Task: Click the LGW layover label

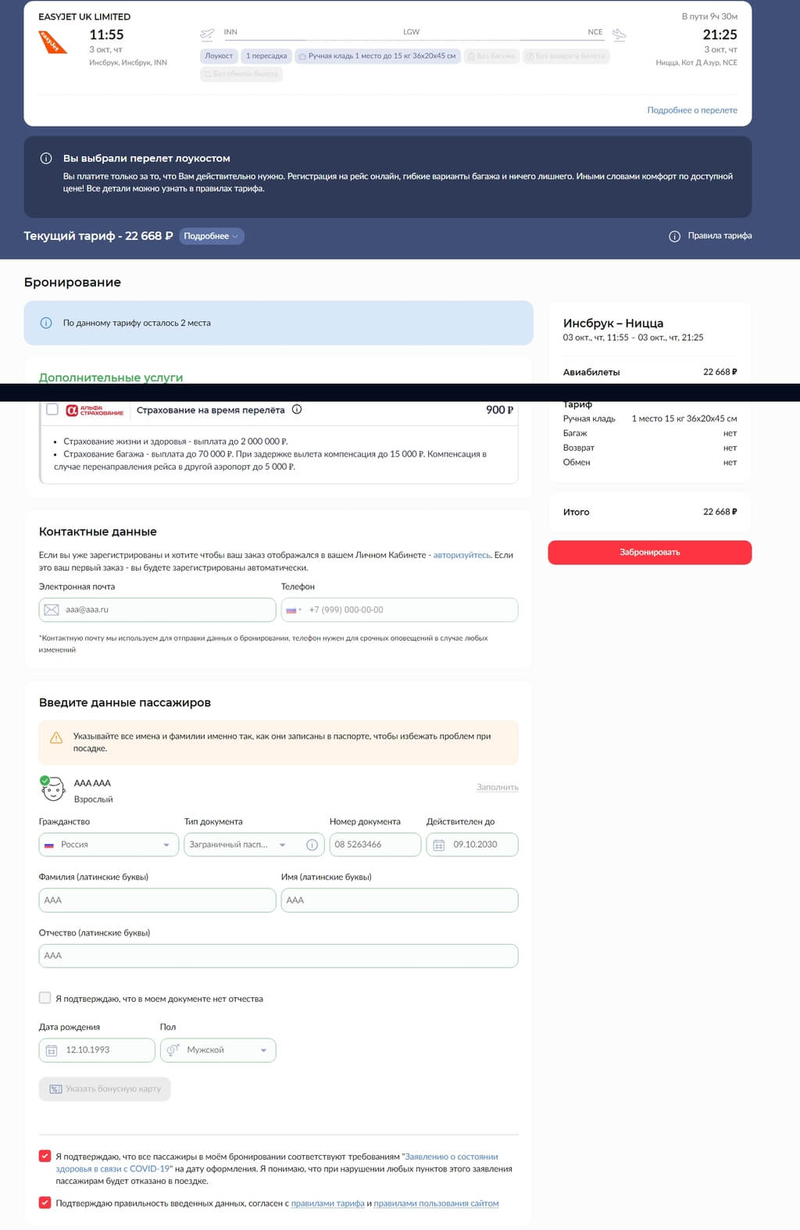Action: tap(411, 32)
